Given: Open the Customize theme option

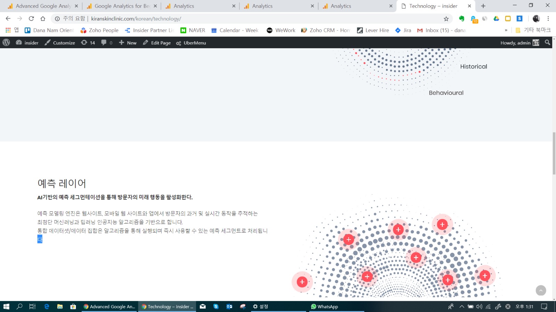Looking at the screenshot, I should (x=60, y=43).
